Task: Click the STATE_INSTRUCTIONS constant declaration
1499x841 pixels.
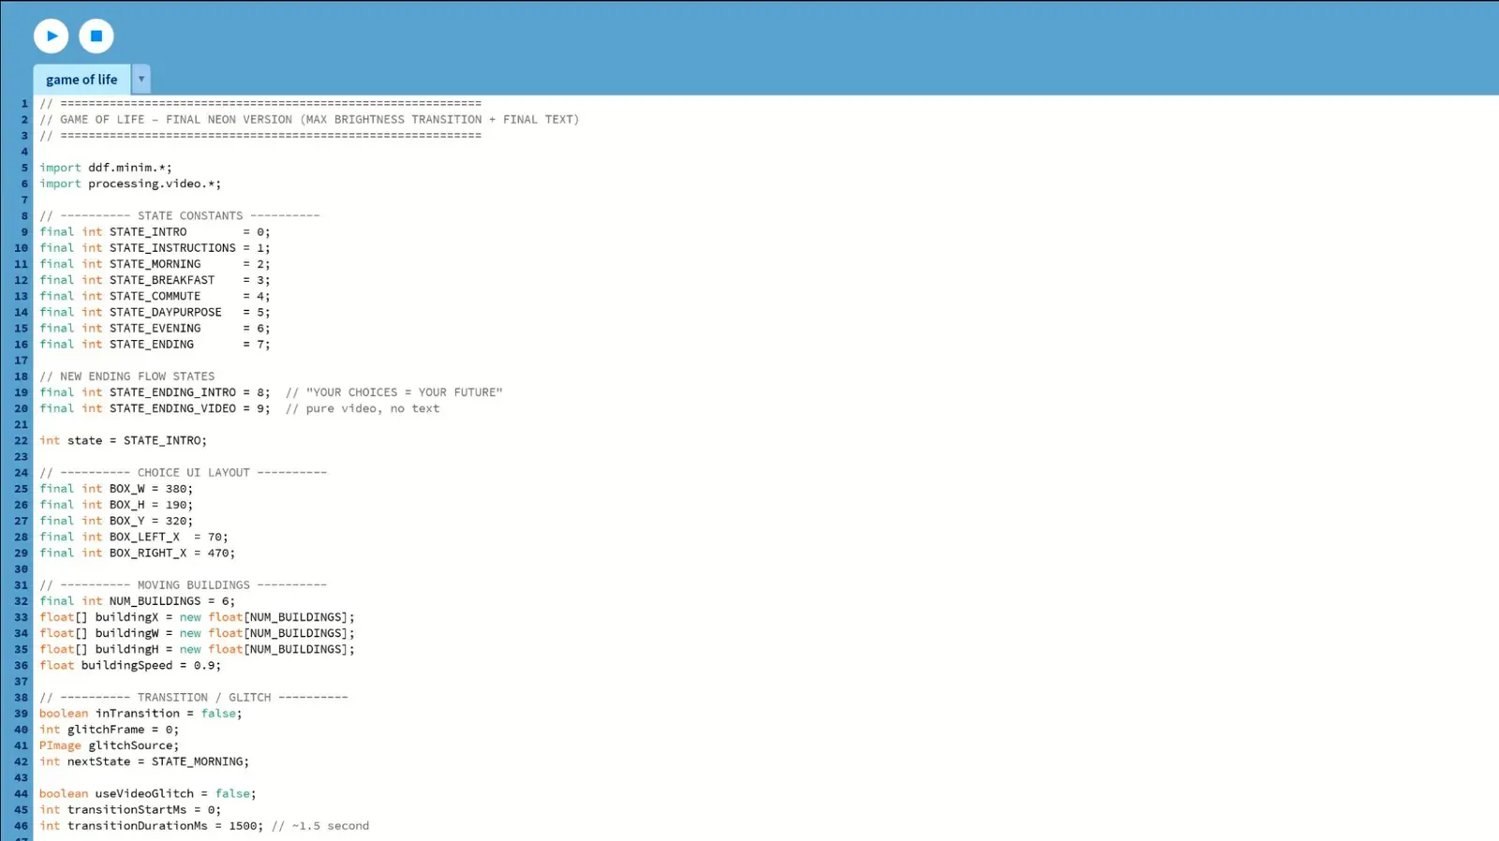Action: pos(155,248)
